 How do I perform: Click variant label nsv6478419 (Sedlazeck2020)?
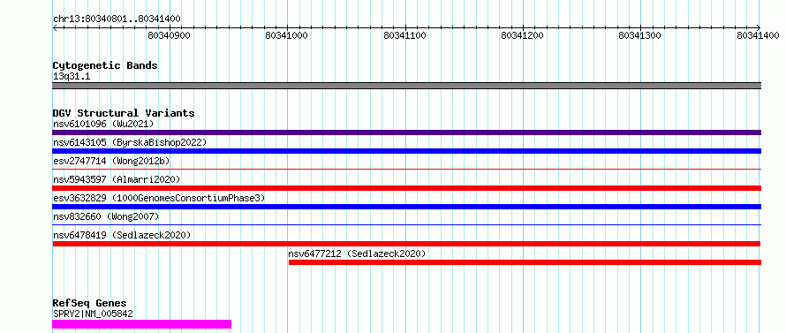[122, 235]
